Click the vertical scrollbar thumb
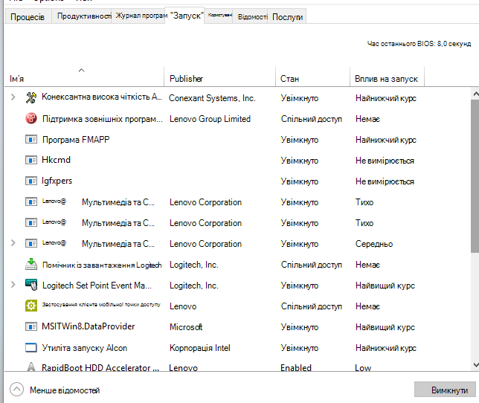Viewport: 479px width, 403px height. tap(475, 176)
